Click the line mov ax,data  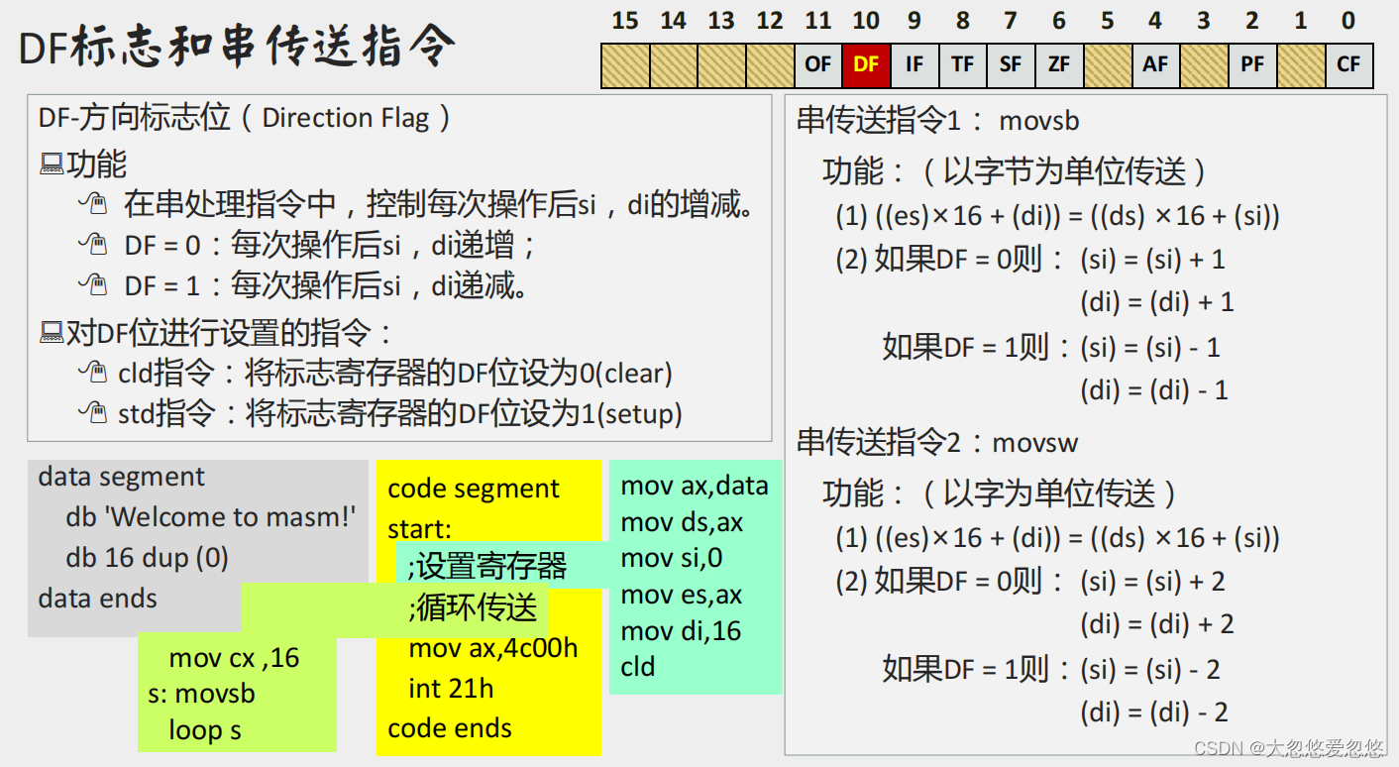point(694,486)
